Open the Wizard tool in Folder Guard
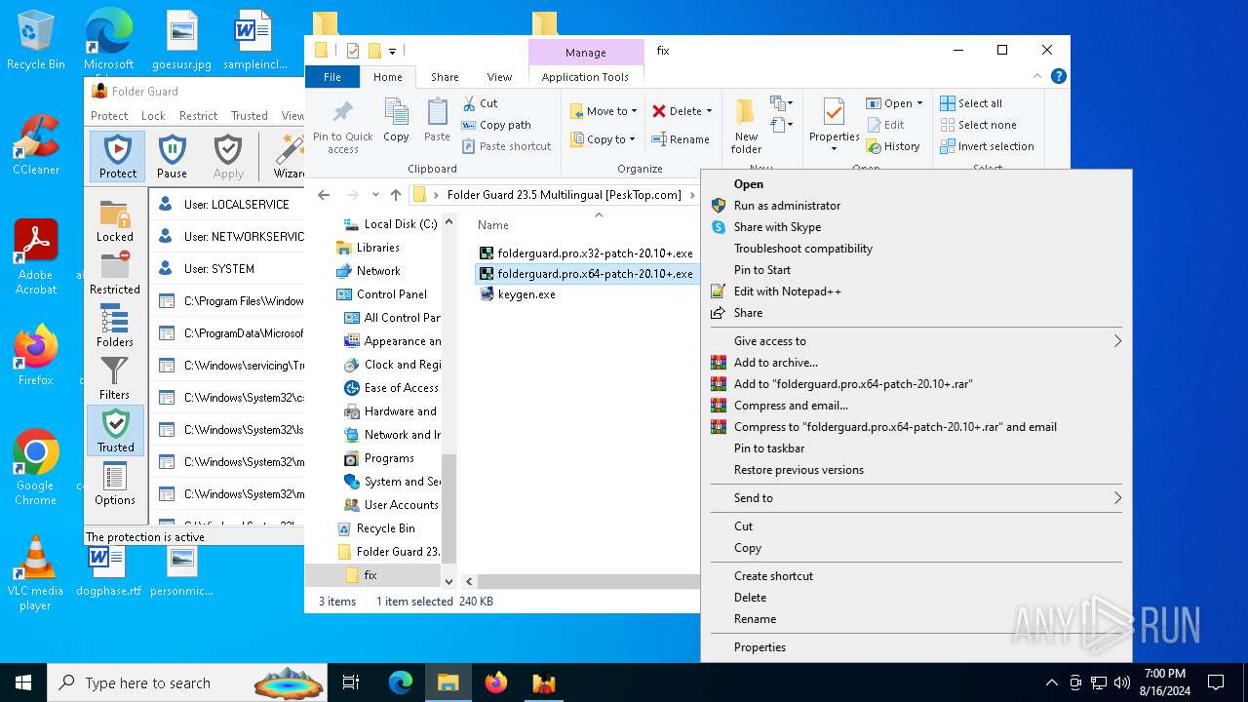The image size is (1248, 702). 289,156
